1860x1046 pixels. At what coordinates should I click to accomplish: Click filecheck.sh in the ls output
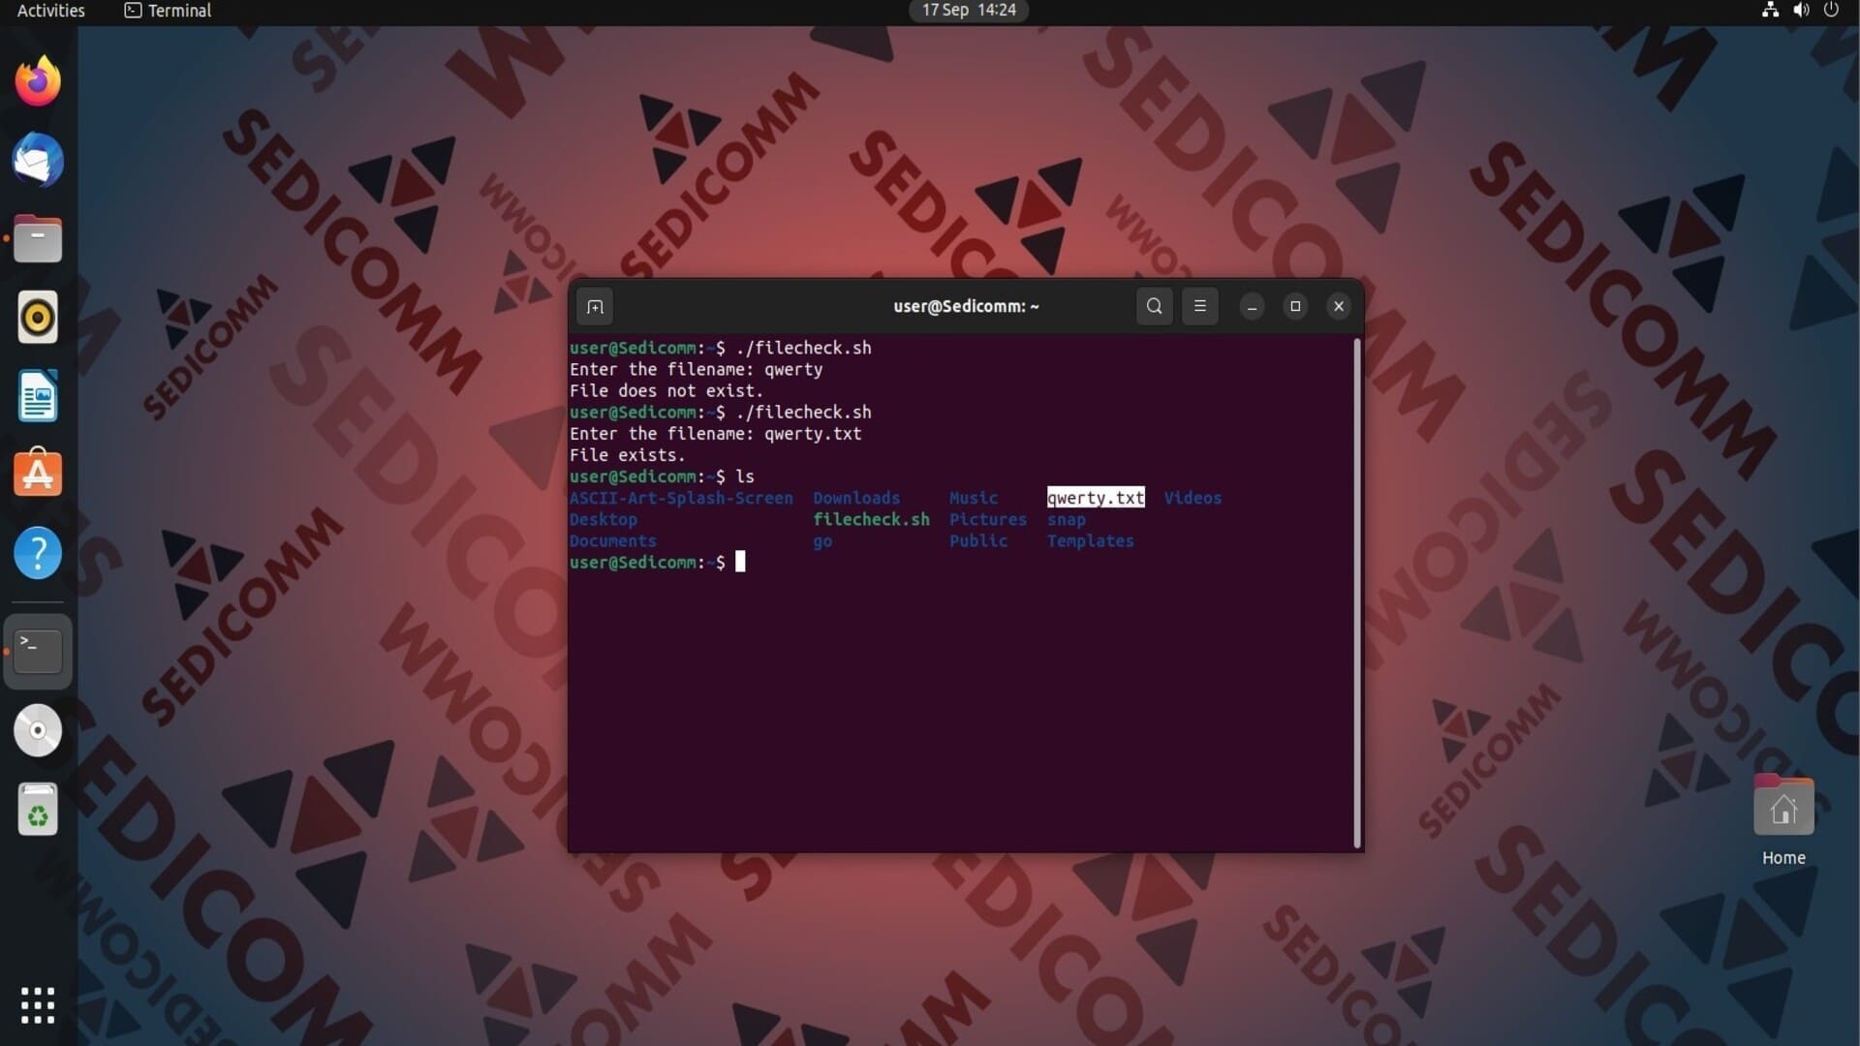pos(871,519)
